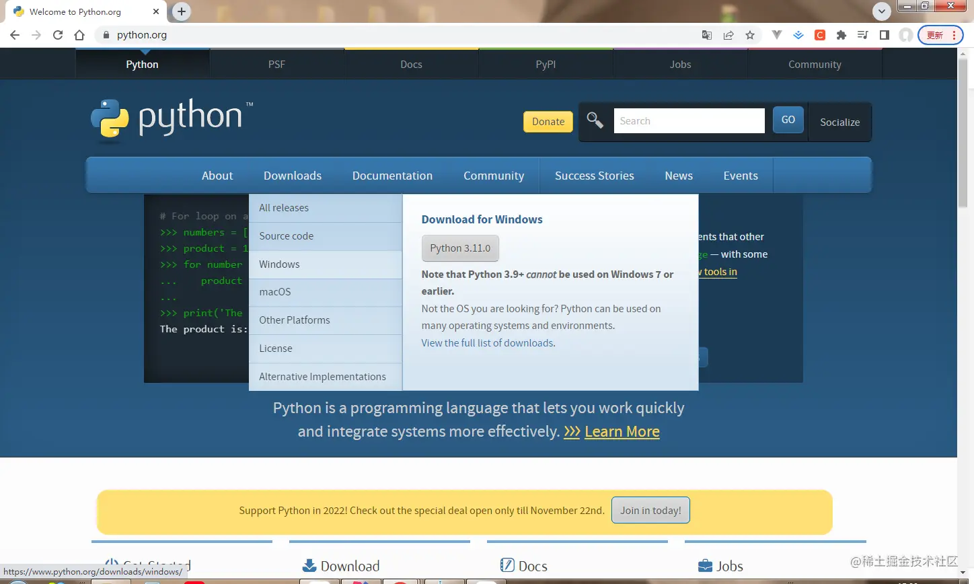The image size is (974, 584).
Task: Click the page vertical scrollbar thumb
Action: coord(963,133)
